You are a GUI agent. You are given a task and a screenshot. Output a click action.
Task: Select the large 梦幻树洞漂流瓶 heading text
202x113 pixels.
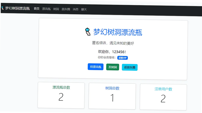click(118, 32)
